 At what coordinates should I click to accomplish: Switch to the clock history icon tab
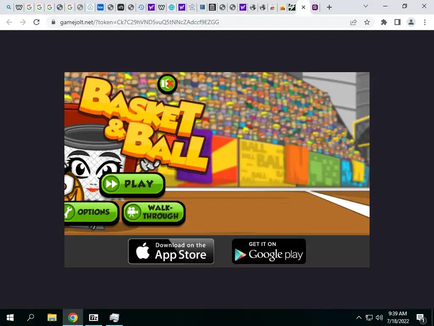141,8
